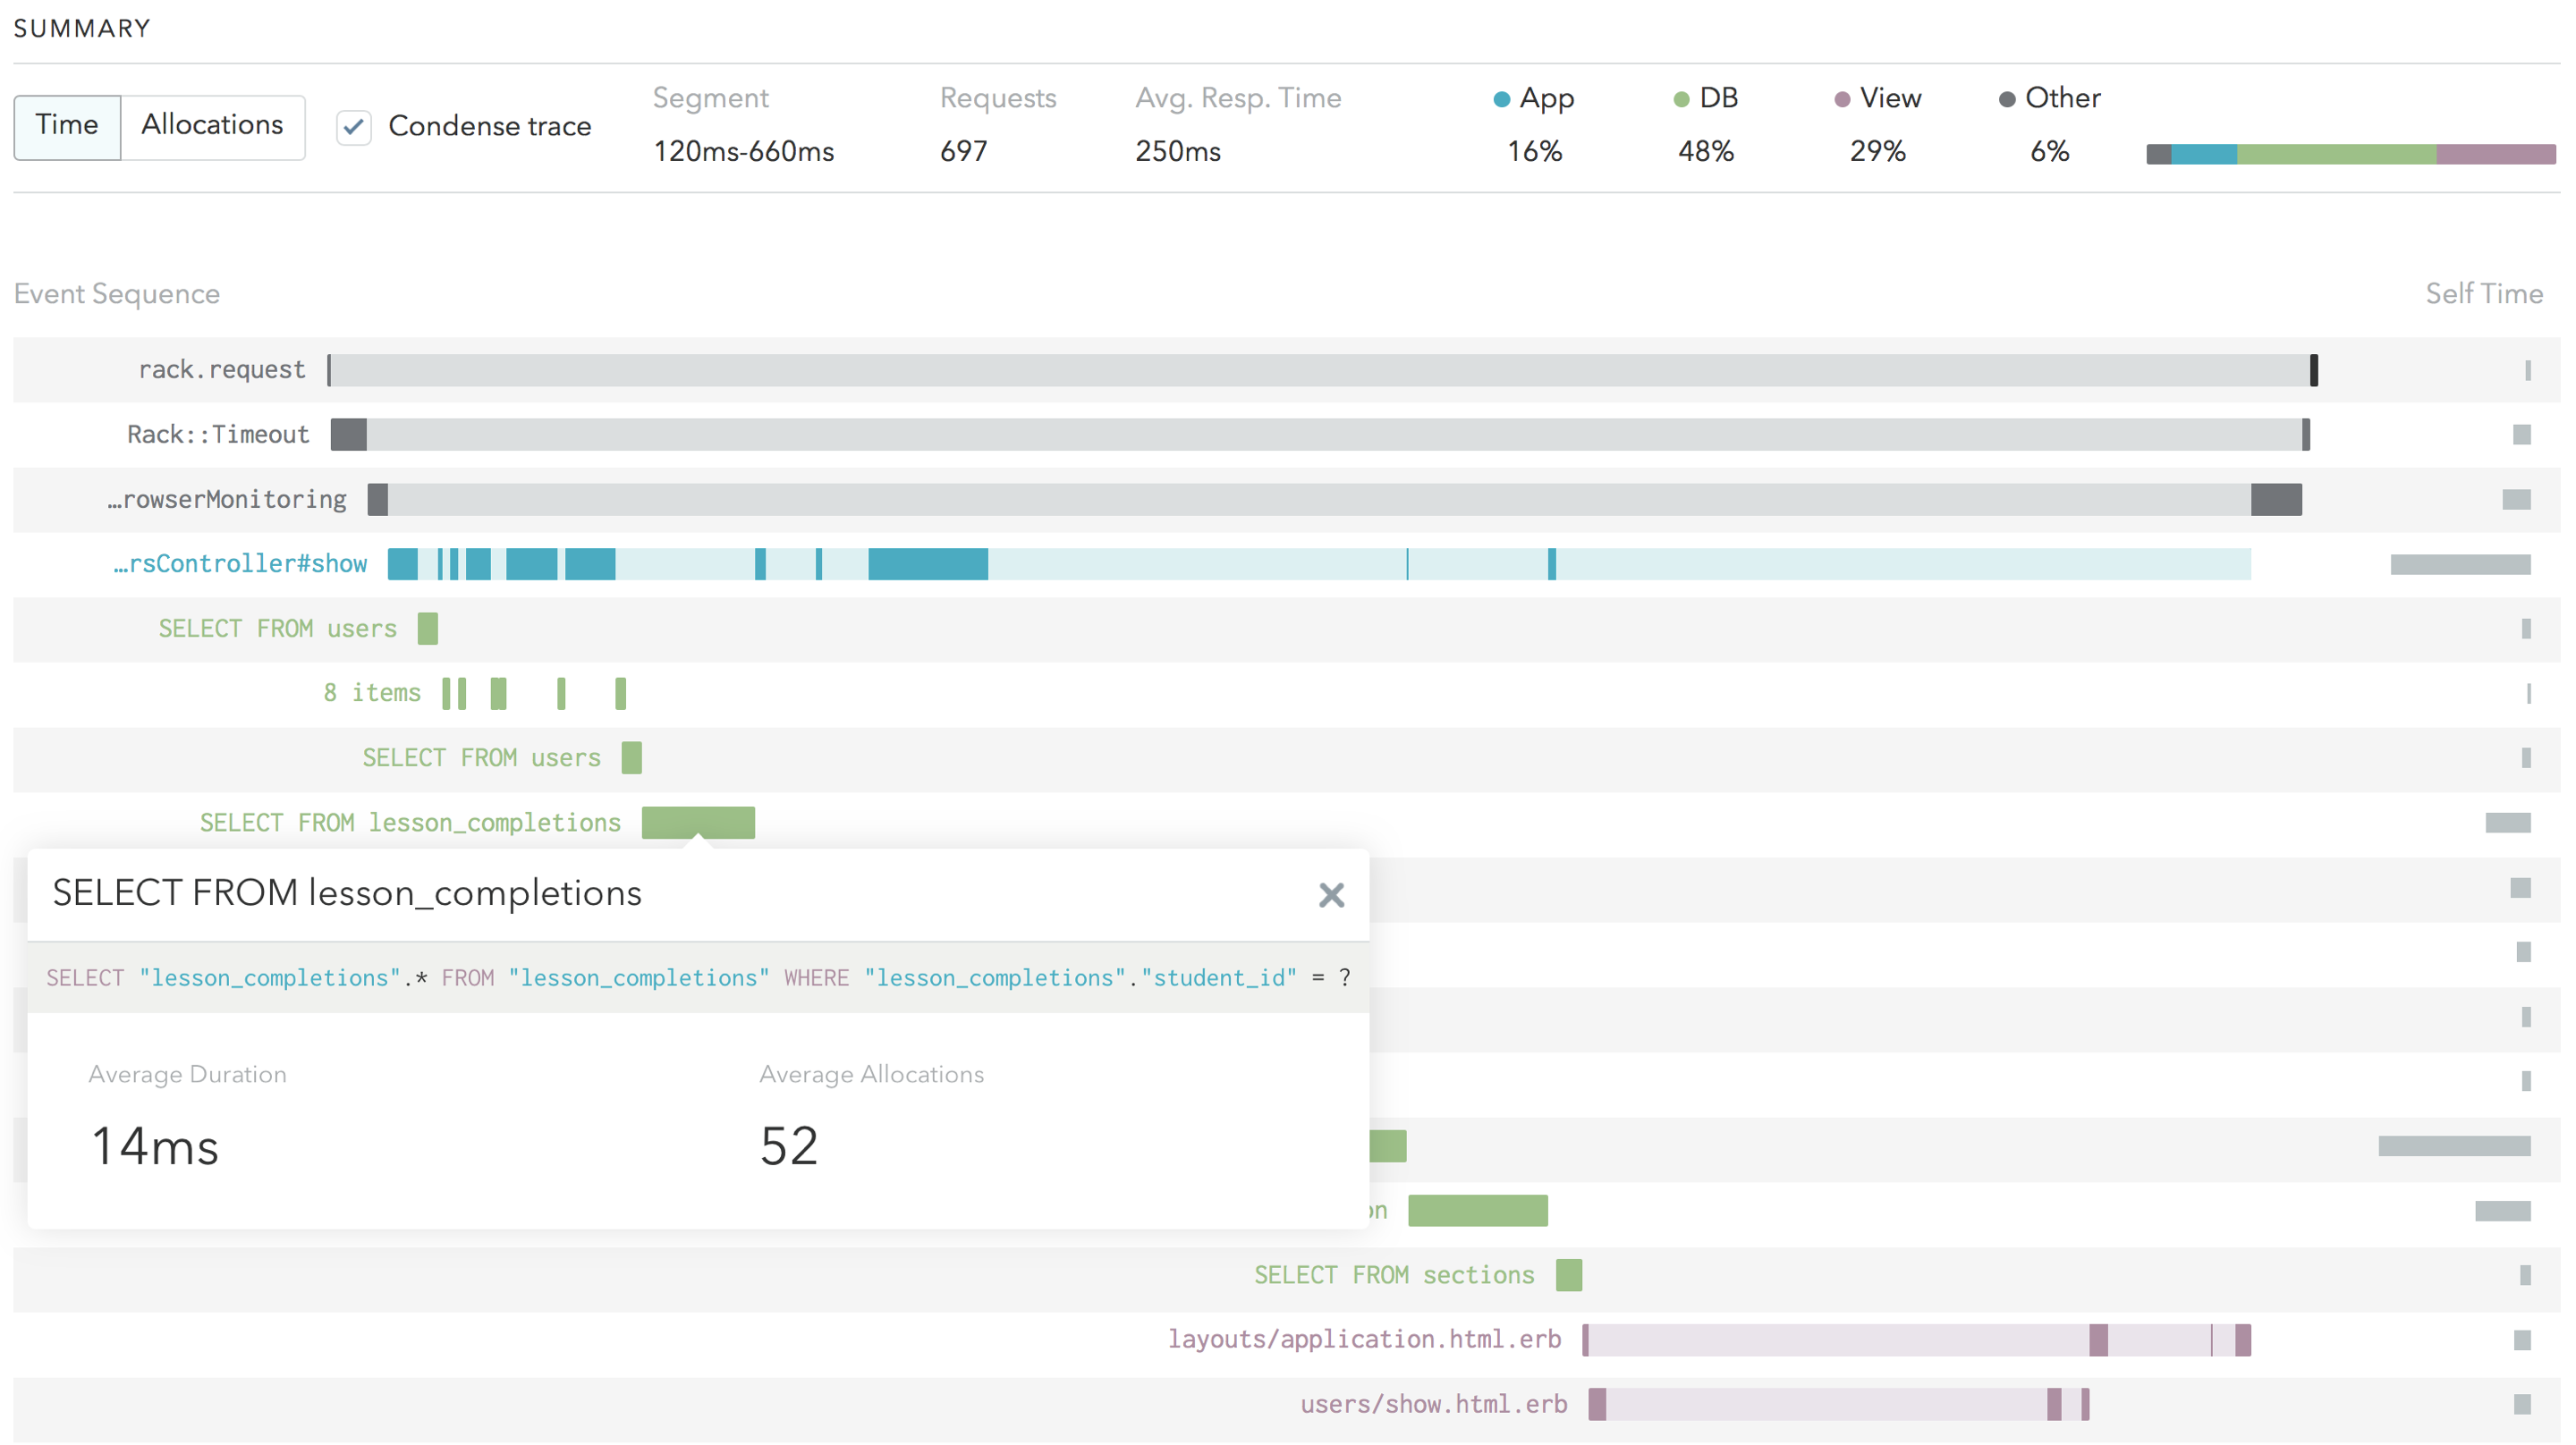Open the users/show.html.erb event
2576x1445 pixels.
(1435, 1403)
